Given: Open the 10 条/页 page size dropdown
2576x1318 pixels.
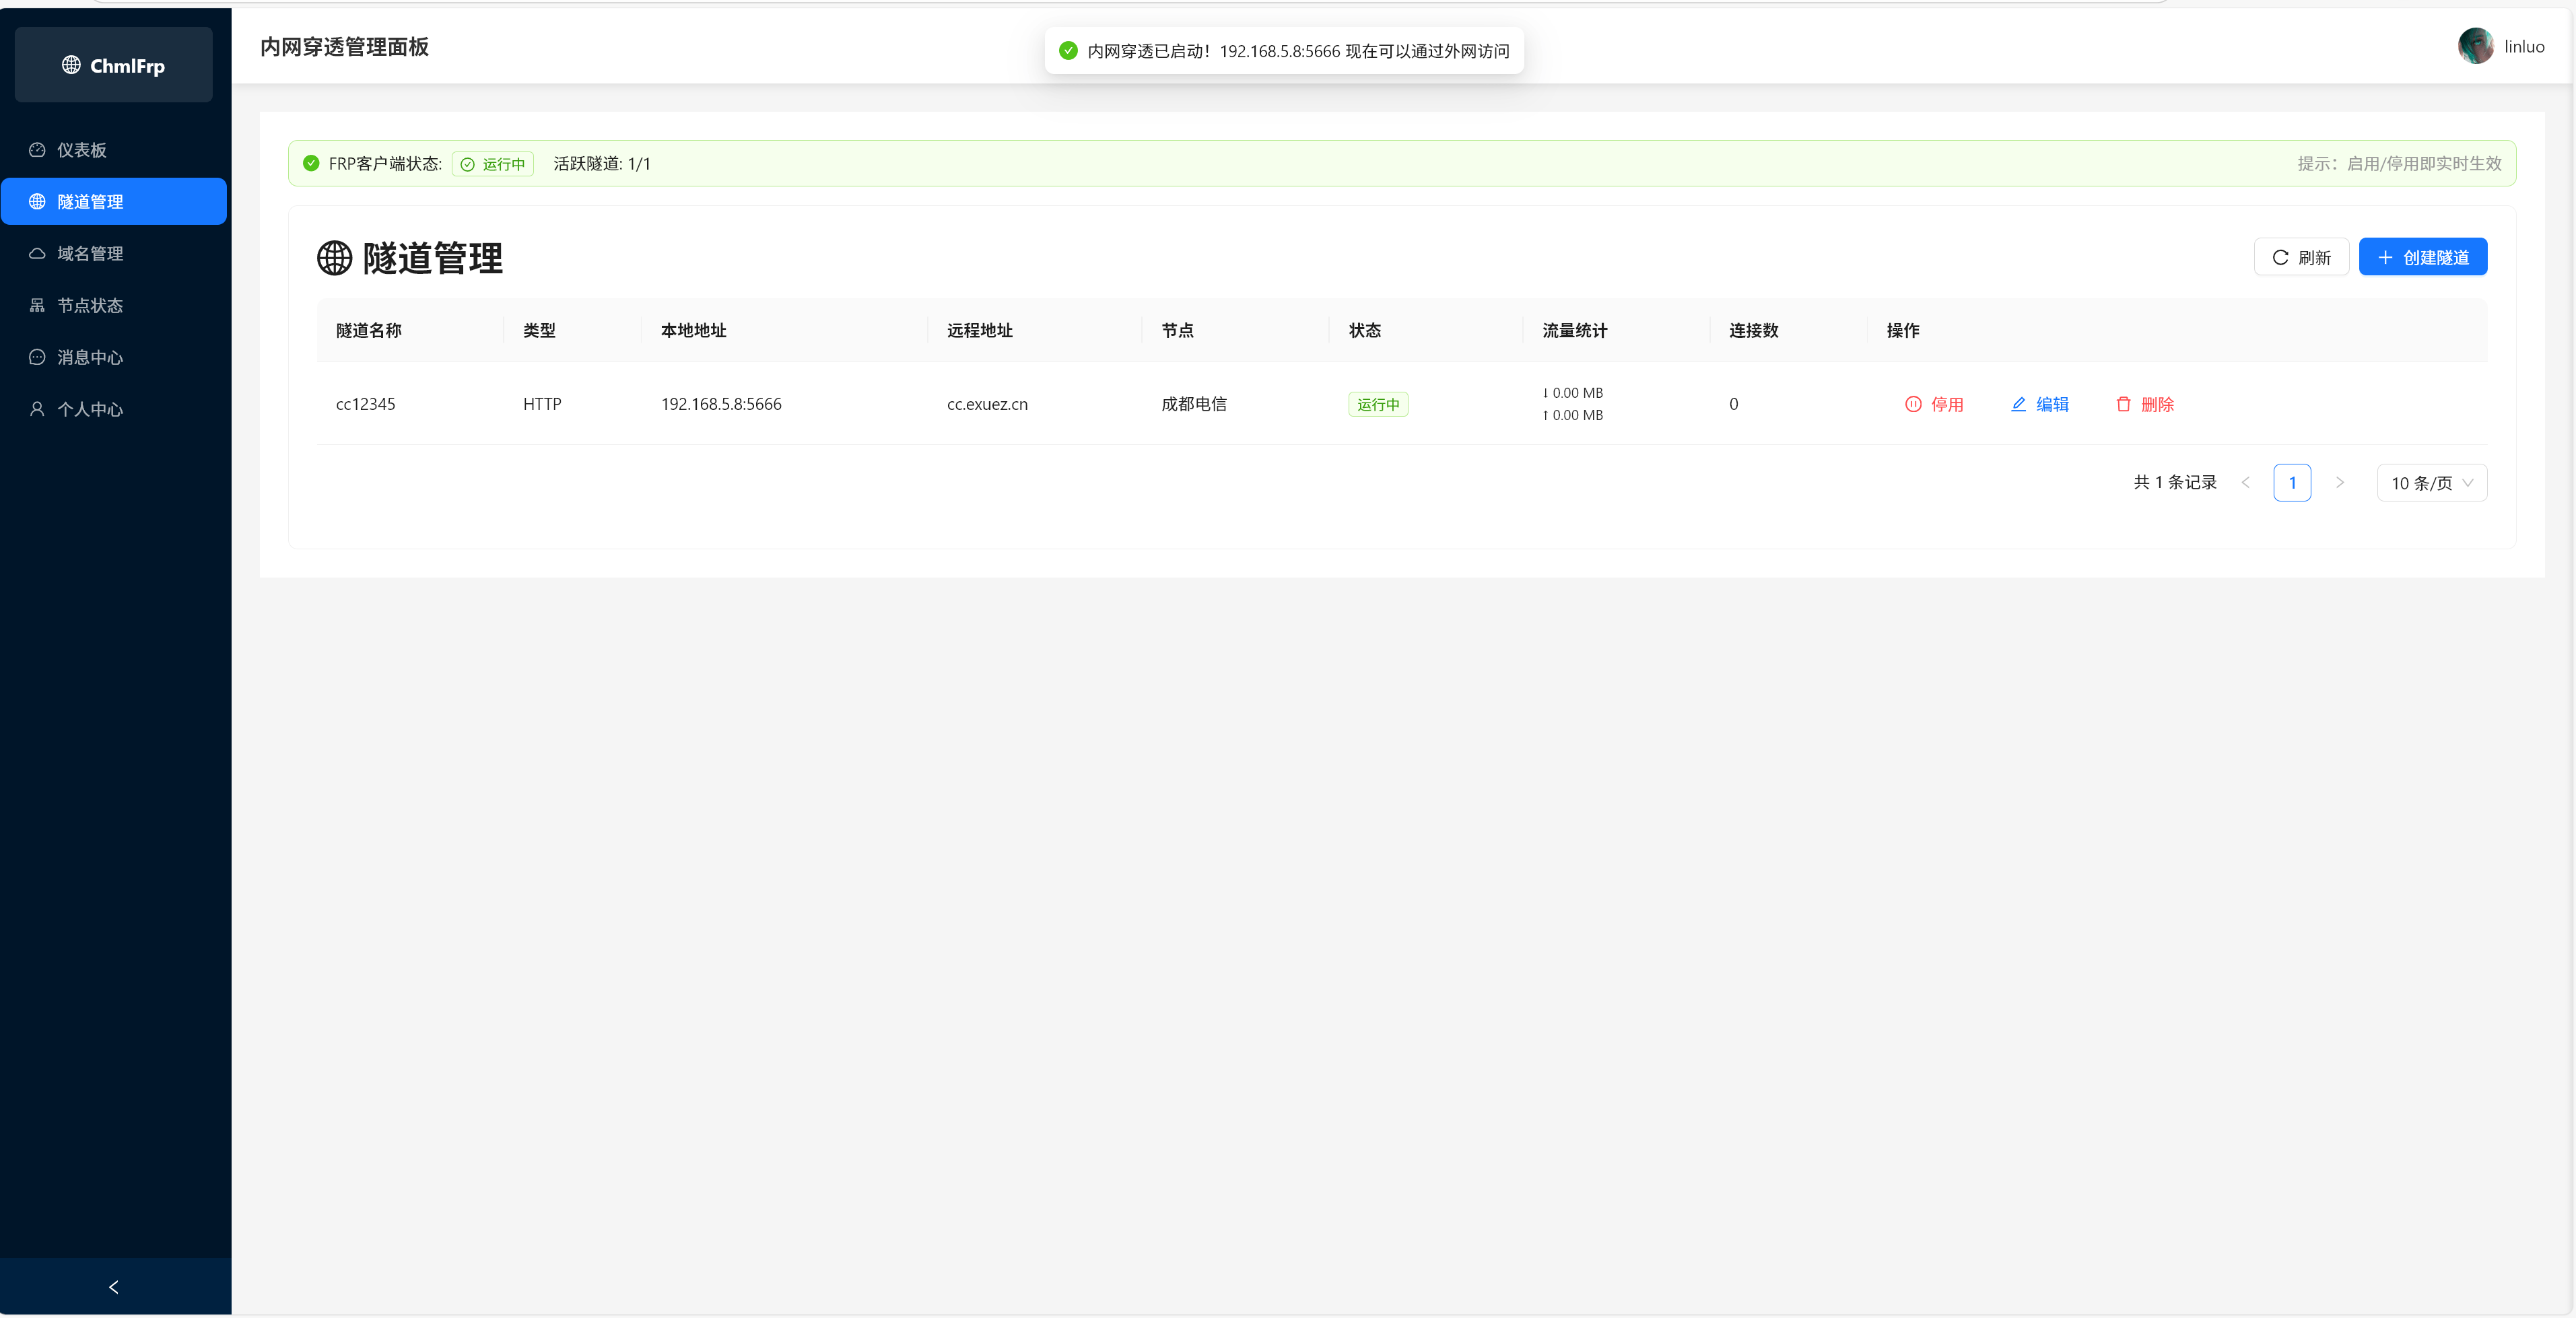Looking at the screenshot, I should tap(2431, 482).
